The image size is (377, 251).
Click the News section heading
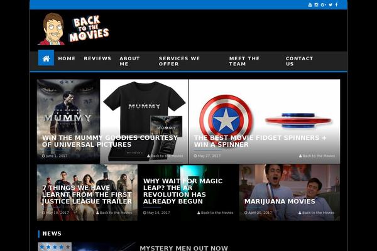52,233
